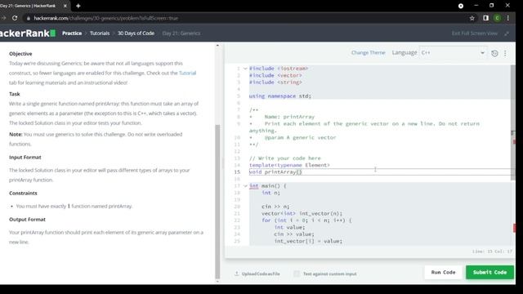Screen dimensions: 523x294
Task: Collapse the main() fold arrow on line 17
Action: click(245, 185)
